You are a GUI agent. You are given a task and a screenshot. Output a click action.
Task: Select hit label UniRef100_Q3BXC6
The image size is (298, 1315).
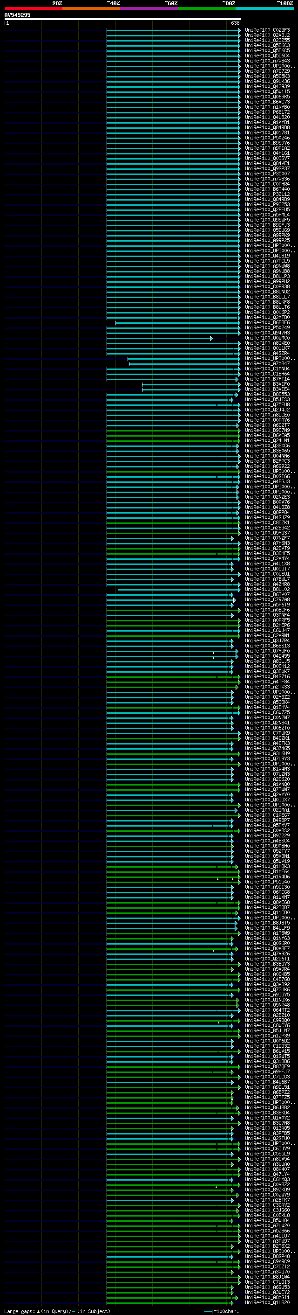click(x=267, y=445)
